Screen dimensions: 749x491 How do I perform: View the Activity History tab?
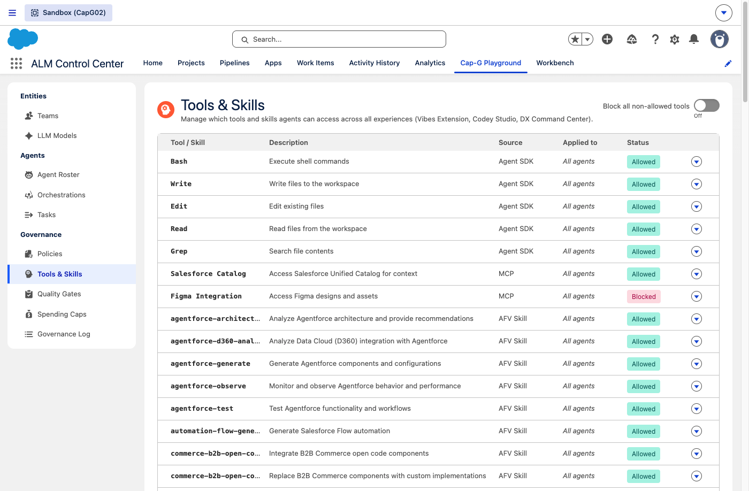point(374,63)
